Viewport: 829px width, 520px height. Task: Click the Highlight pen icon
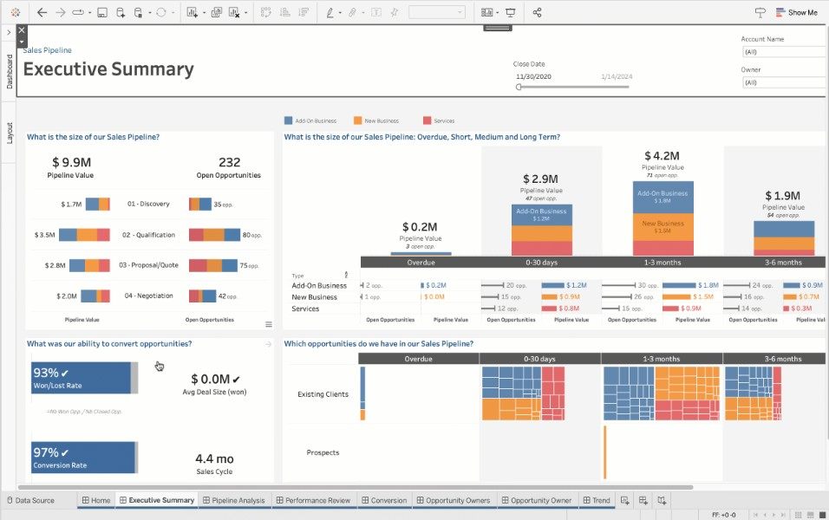pos(330,13)
